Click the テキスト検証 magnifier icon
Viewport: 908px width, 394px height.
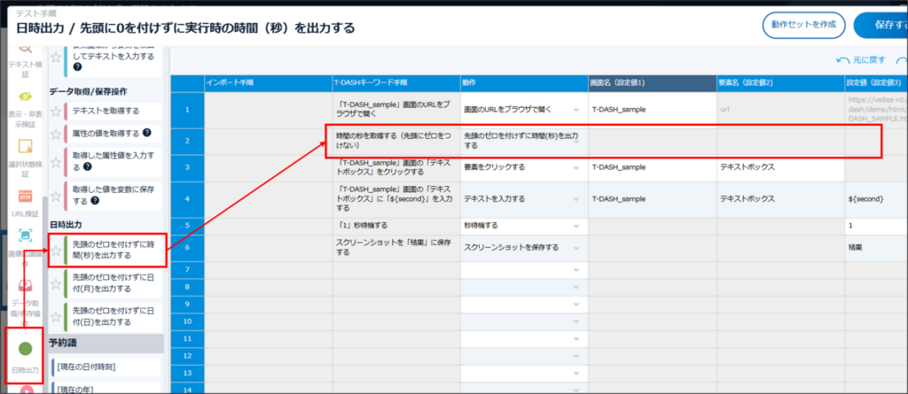25,49
